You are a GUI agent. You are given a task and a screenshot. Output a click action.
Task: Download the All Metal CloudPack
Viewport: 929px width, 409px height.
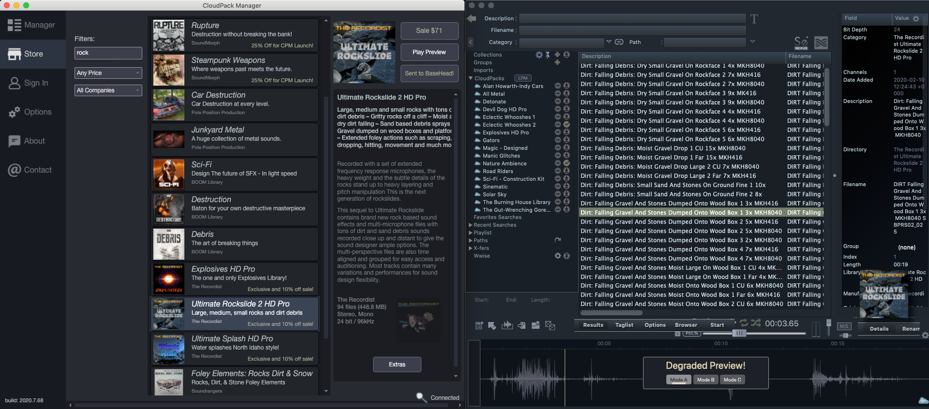coord(567,94)
